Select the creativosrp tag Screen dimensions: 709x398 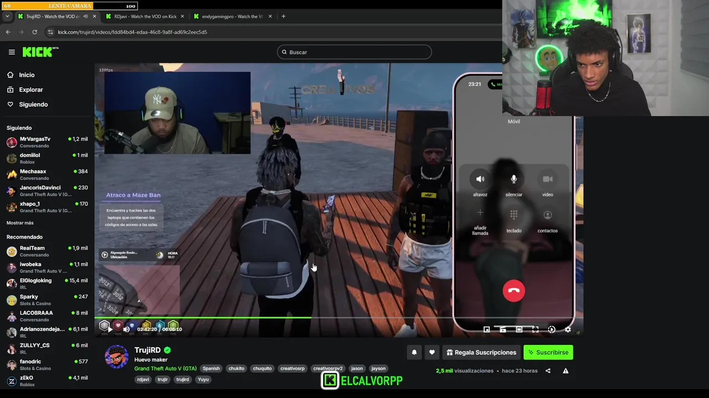[x=292, y=369]
